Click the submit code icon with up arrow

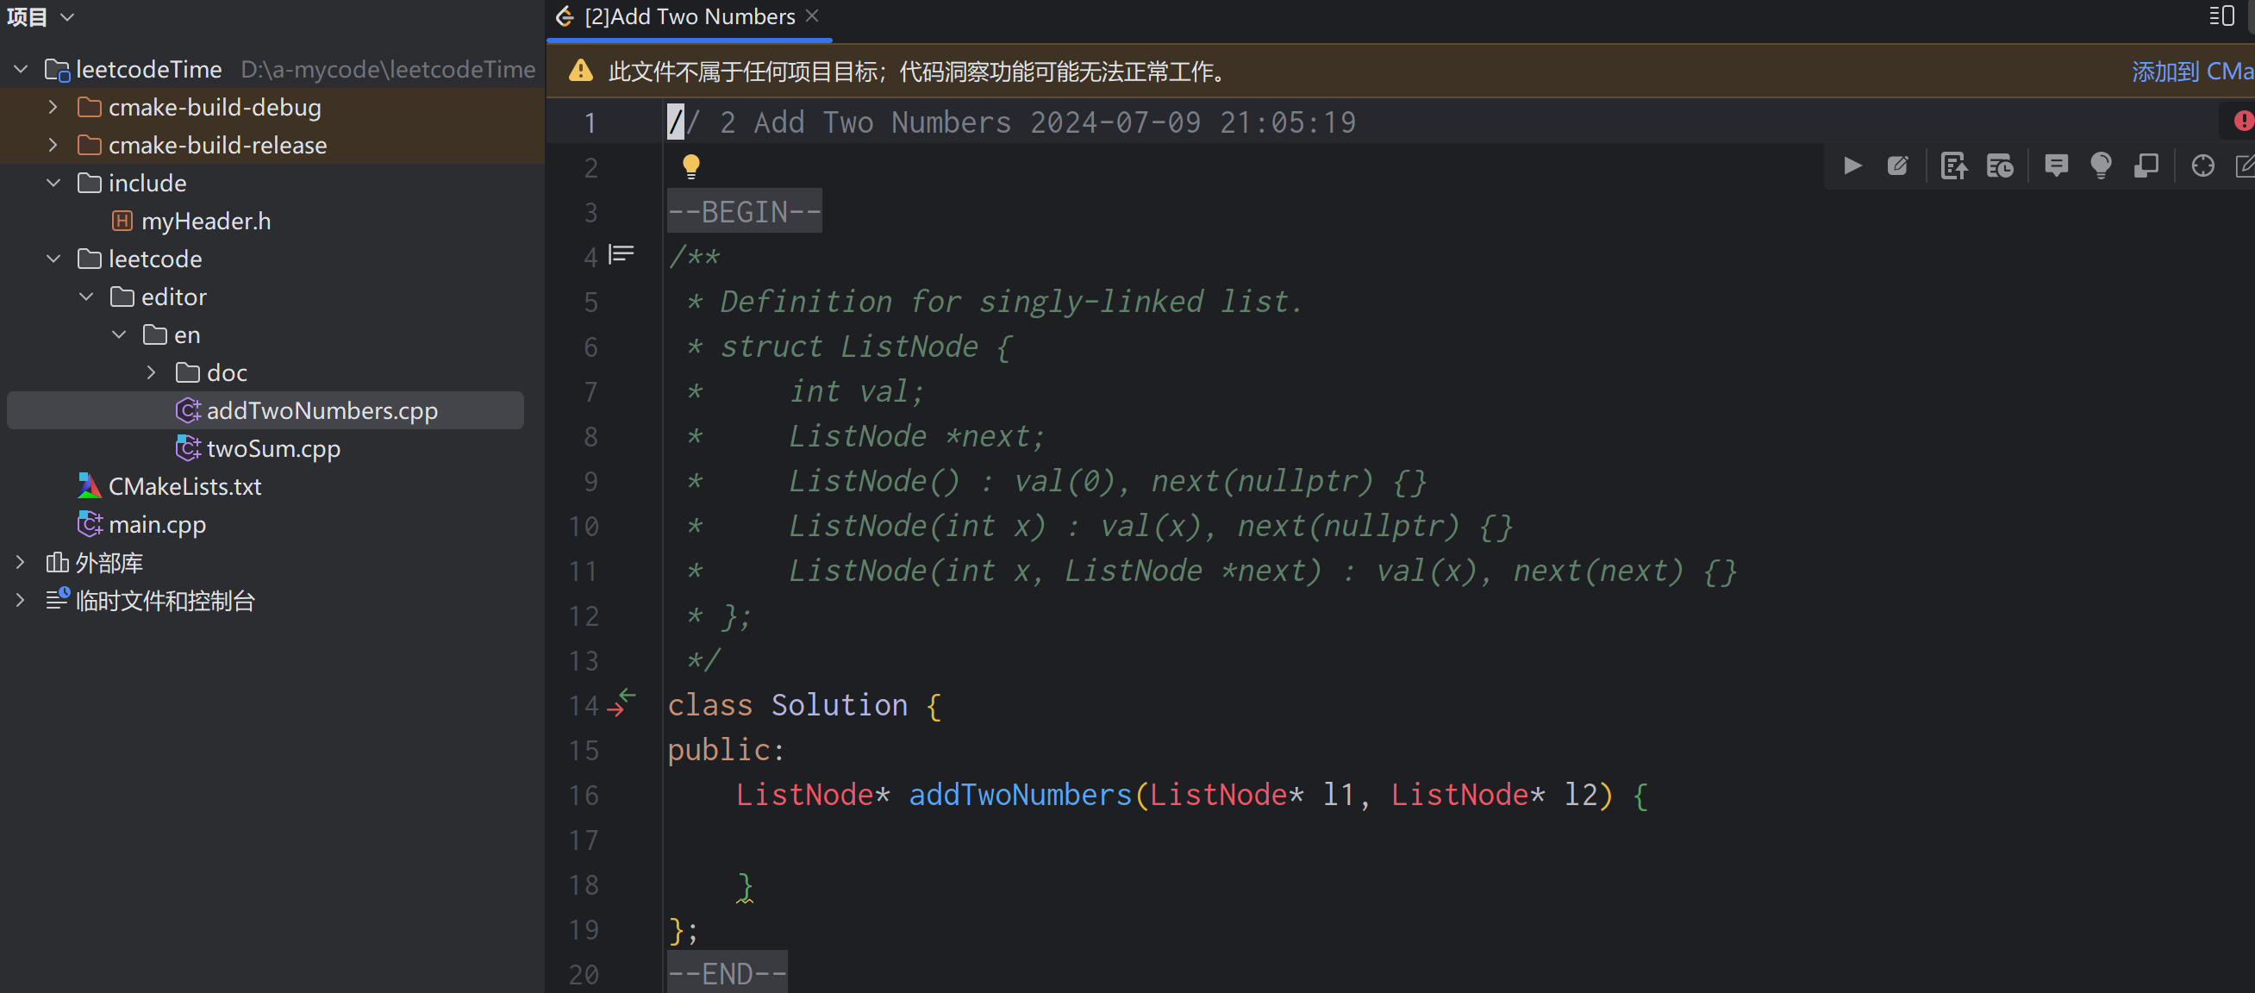coord(1953,165)
